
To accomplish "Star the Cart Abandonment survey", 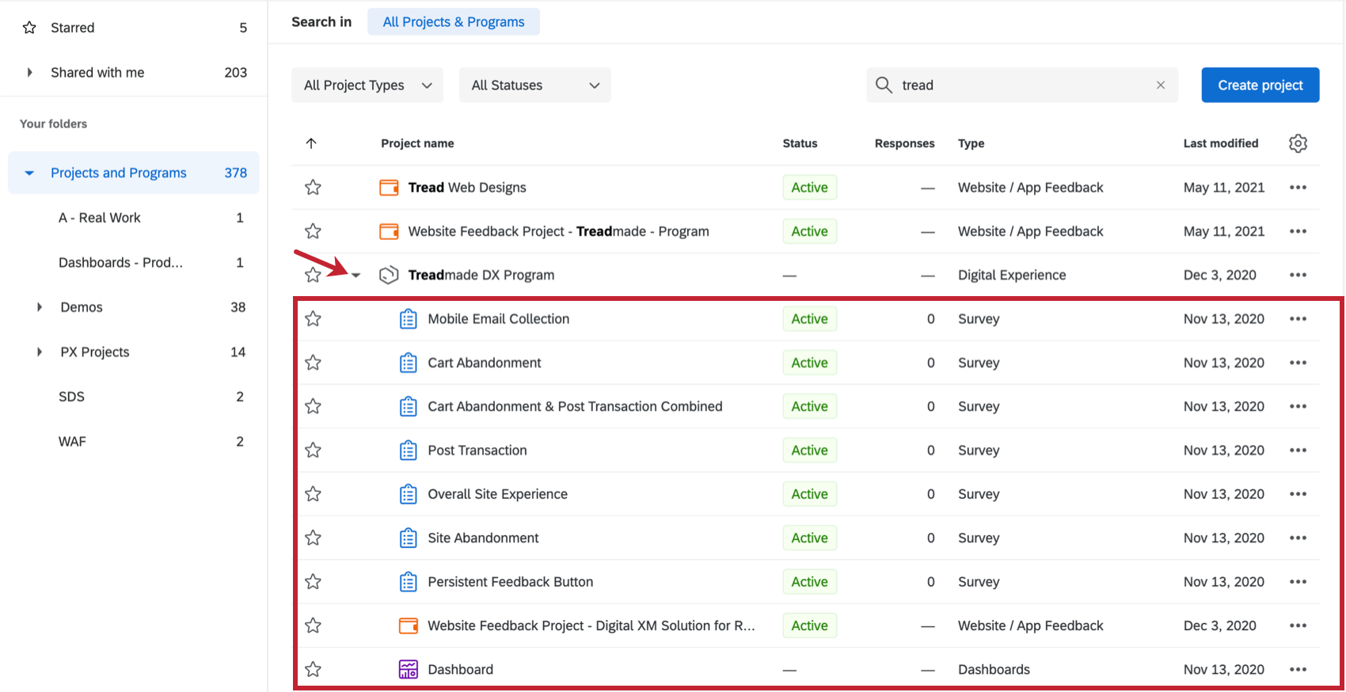I will 313,363.
